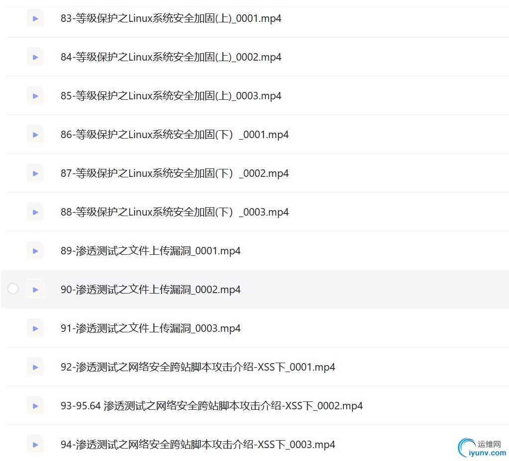
Task: Open file name 91-渗透测试之文件上传漏洞_0003.mp4
Action: point(151,328)
